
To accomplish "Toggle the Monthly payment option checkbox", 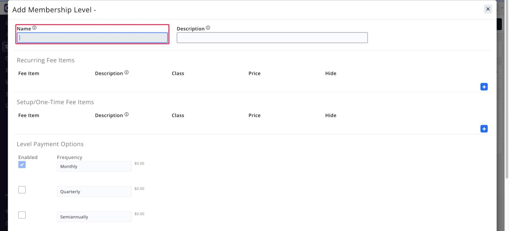I will coord(22,165).
